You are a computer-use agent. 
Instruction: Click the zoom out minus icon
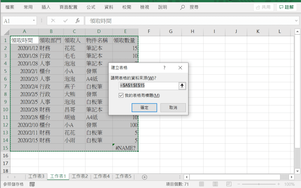coord(239,184)
